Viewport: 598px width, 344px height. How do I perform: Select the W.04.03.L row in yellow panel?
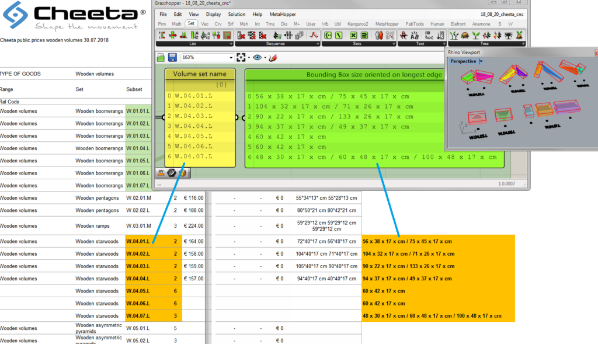(200, 116)
